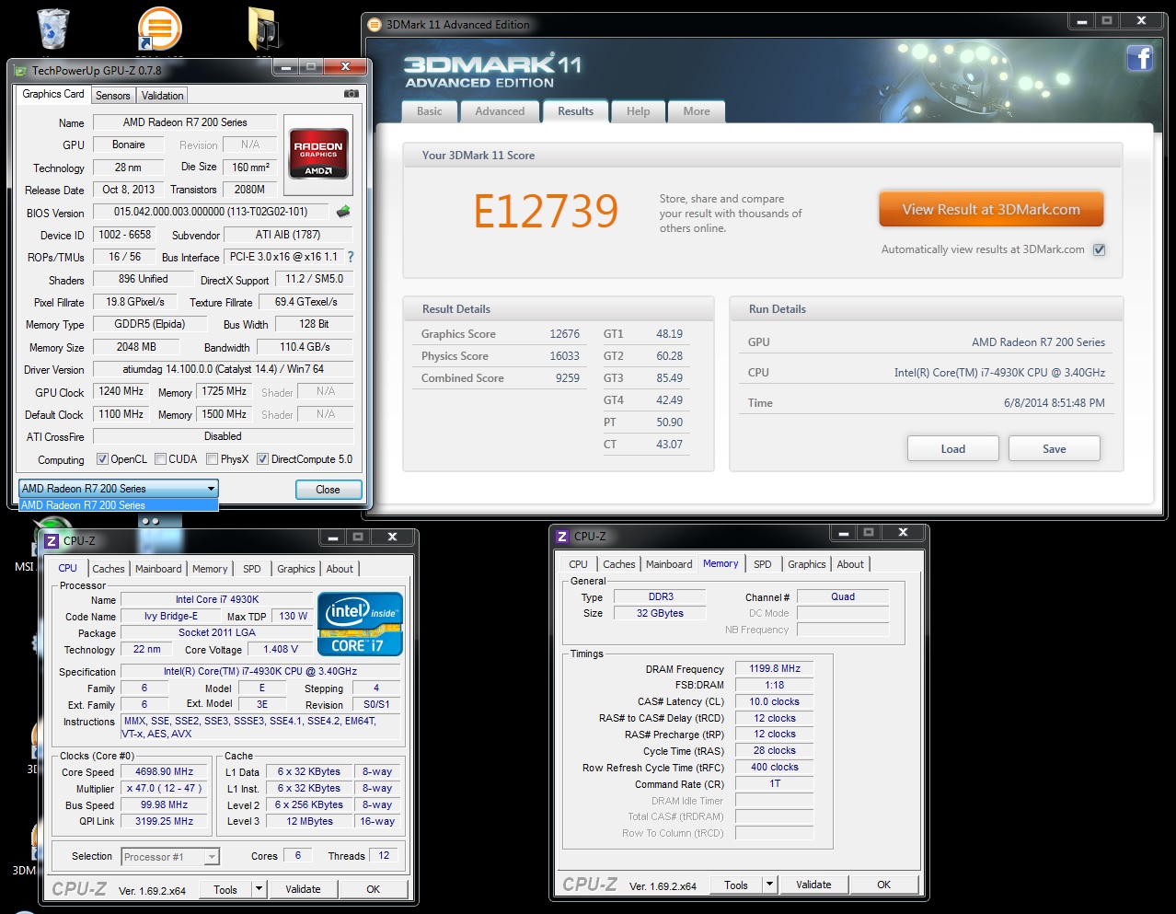Click the BIOS save chip icon in GPU-Z
This screenshot has width=1176, height=914.
(343, 212)
